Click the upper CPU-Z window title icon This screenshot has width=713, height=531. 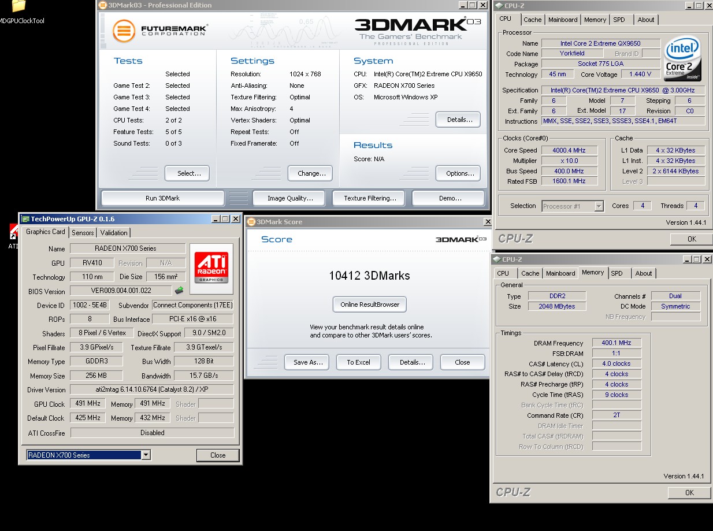click(498, 6)
